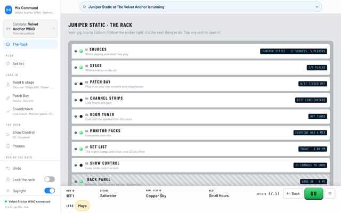Image resolution: width=341 pixels, height=213 pixels.
Task: Click the Back button in the cue bar
Action: 293,193
